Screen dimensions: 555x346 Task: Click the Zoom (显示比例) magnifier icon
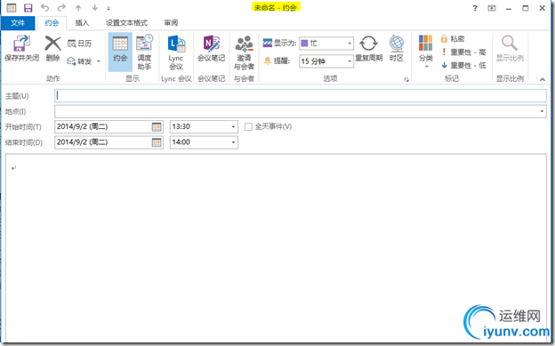[x=510, y=44]
